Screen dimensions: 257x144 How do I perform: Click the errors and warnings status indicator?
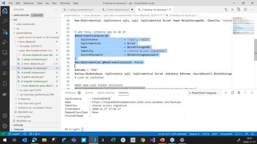pyautogui.click(x=35, y=134)
